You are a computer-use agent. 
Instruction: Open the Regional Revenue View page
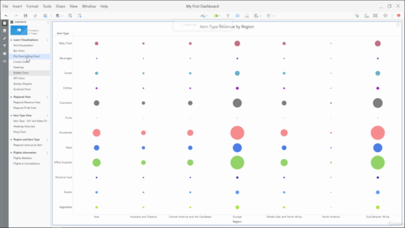pos(27,103)
